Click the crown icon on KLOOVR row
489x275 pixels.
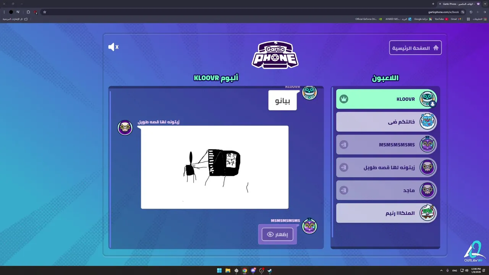(x=344, y=99)
